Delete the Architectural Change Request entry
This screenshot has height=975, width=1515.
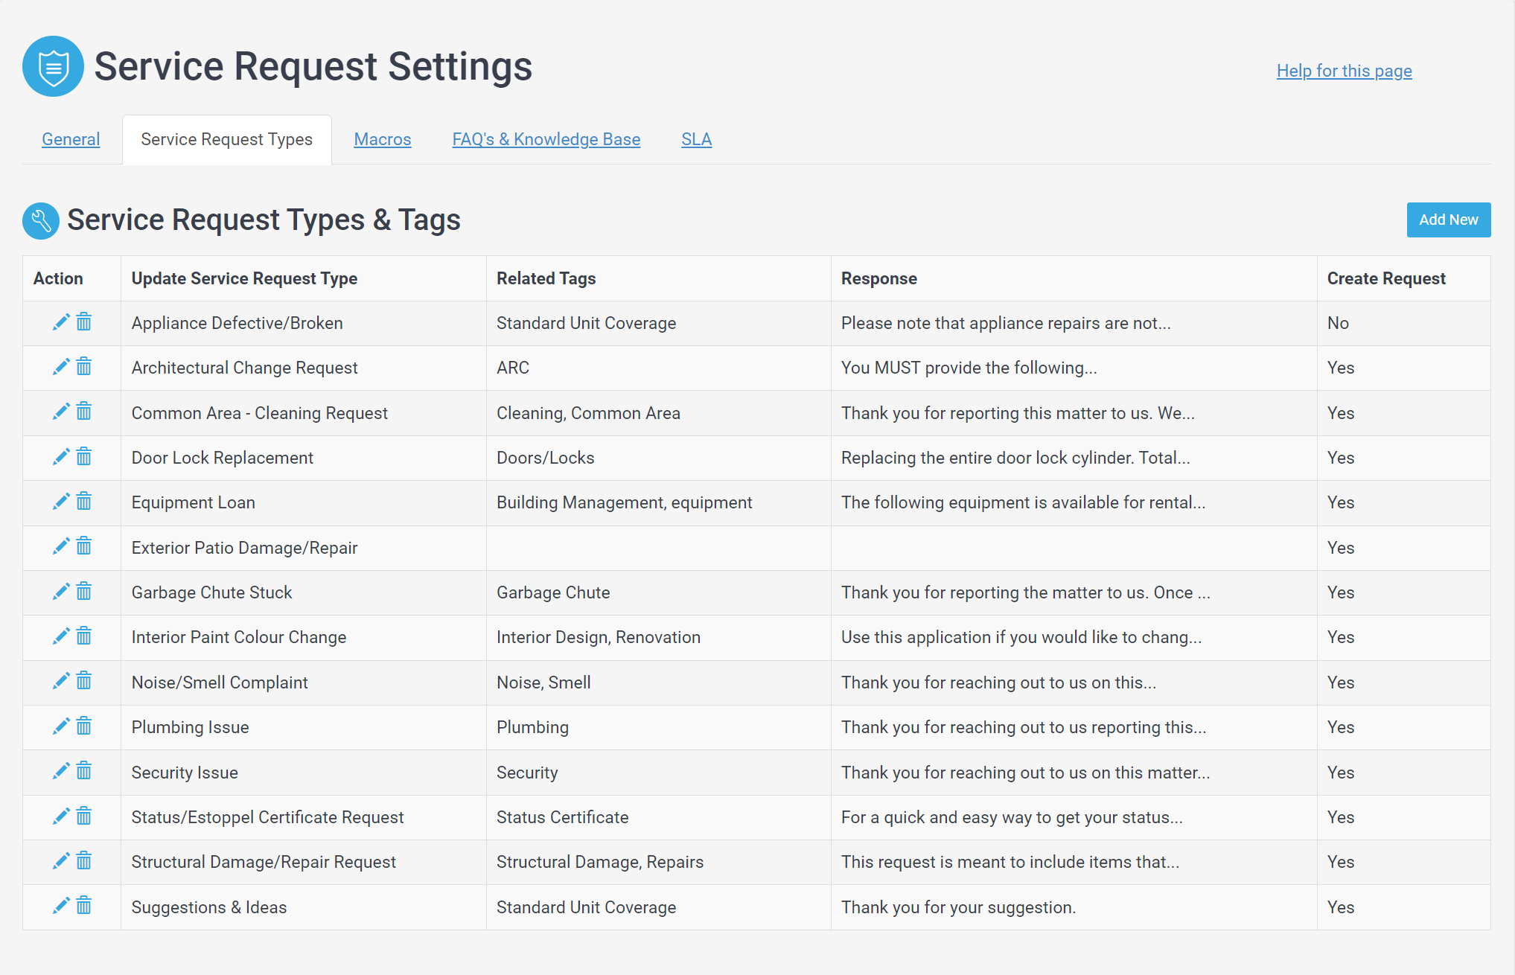pyautogui.click(x=83, y=367)
